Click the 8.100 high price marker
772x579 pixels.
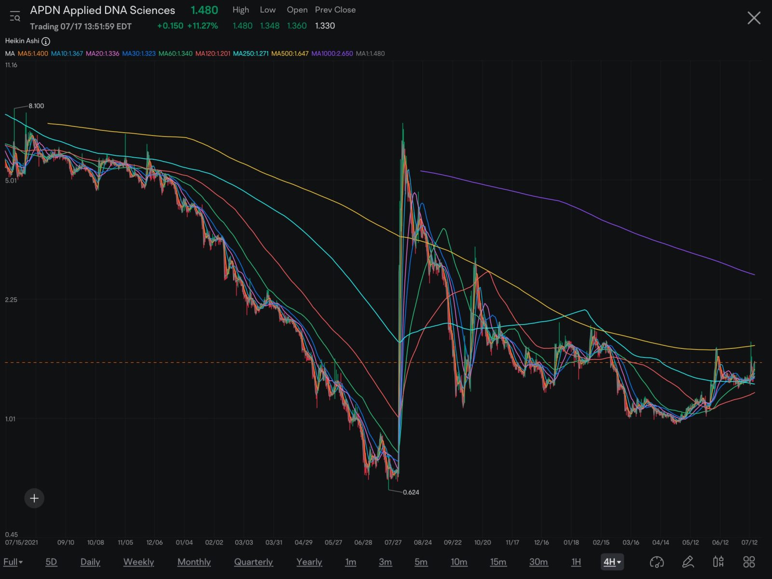tap(36, 106)
